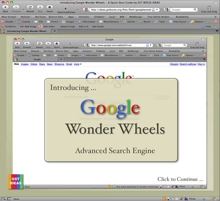220x201 pixels.
Task: Show more bookmarks in outer bookmarks bar
Action: tap(216, 17)
